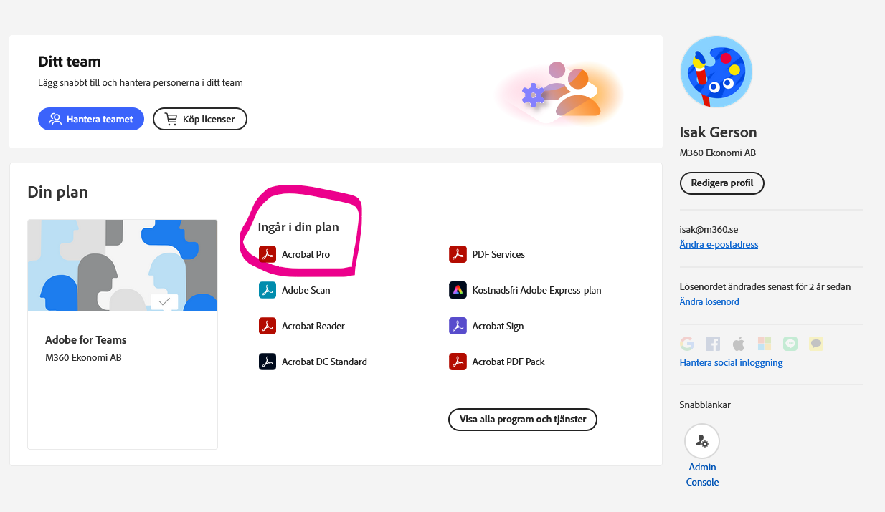This screenshot has height=512, width=885.
Task: Click the PDF Services icon
Action: [x=458, y=254]
